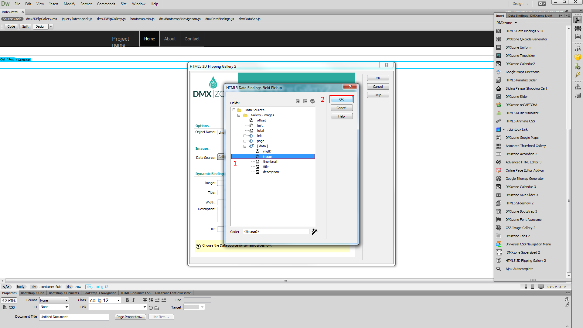Insert Google Sitemap Generator
Viewport: 583px width, 328px height.
(524, 179)
